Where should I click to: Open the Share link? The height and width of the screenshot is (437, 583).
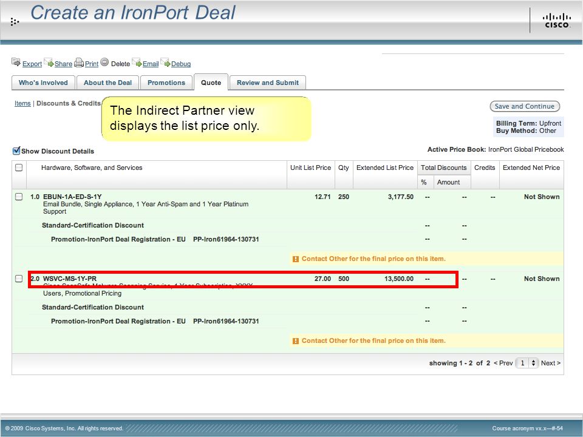[63, 64]
